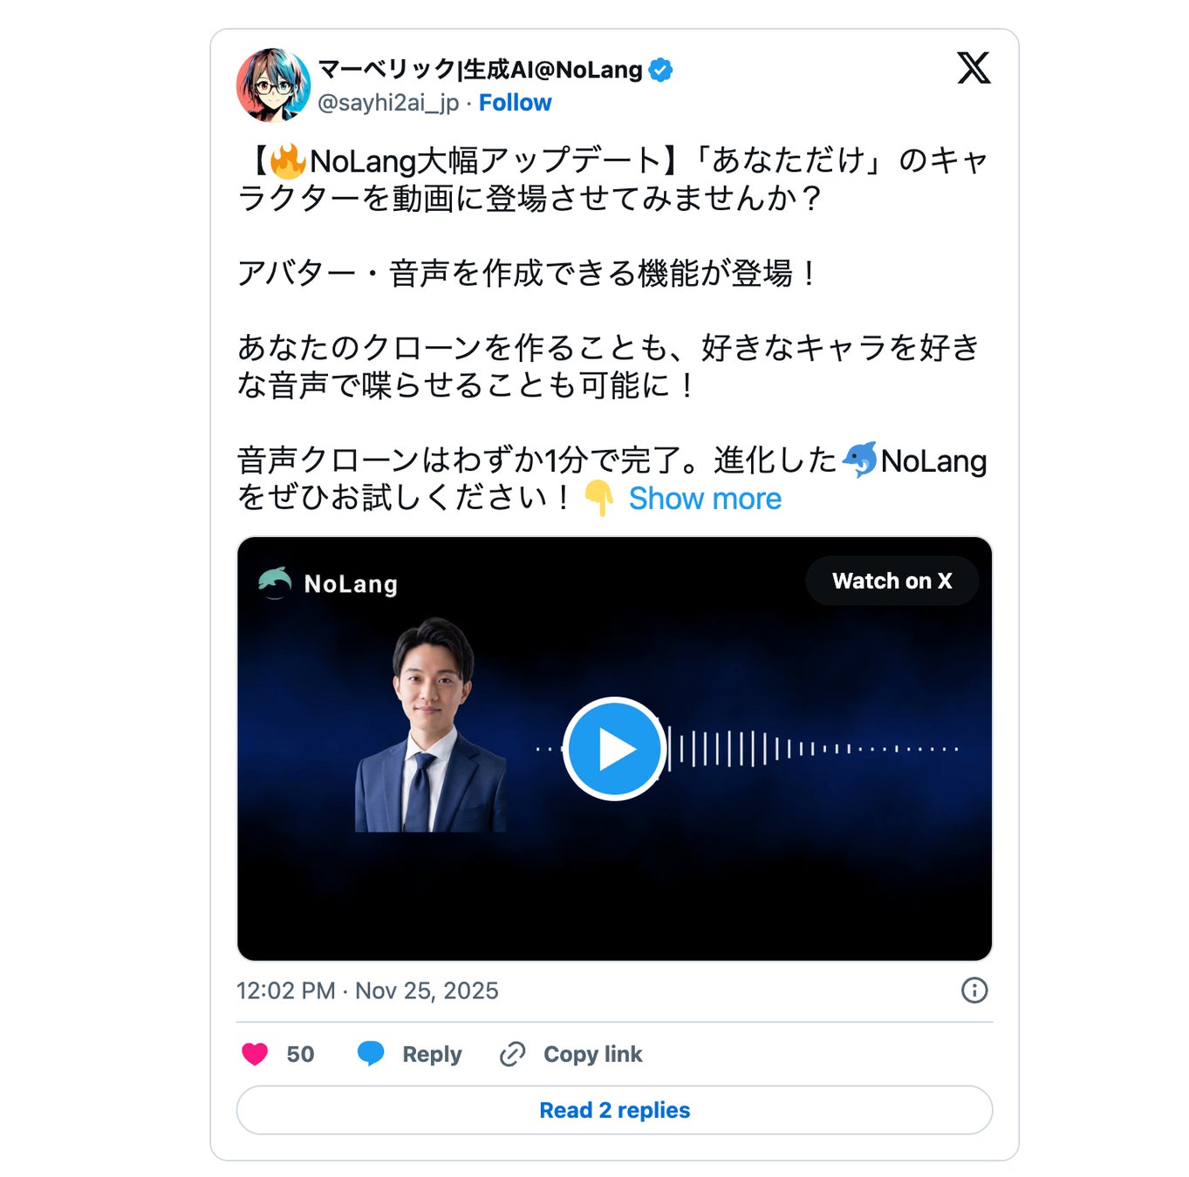Click the Reply text label
Screen dimensions: 1189x1177
coord(432,1054)
